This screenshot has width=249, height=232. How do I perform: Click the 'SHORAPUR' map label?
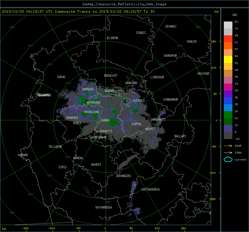click(170, 56)
